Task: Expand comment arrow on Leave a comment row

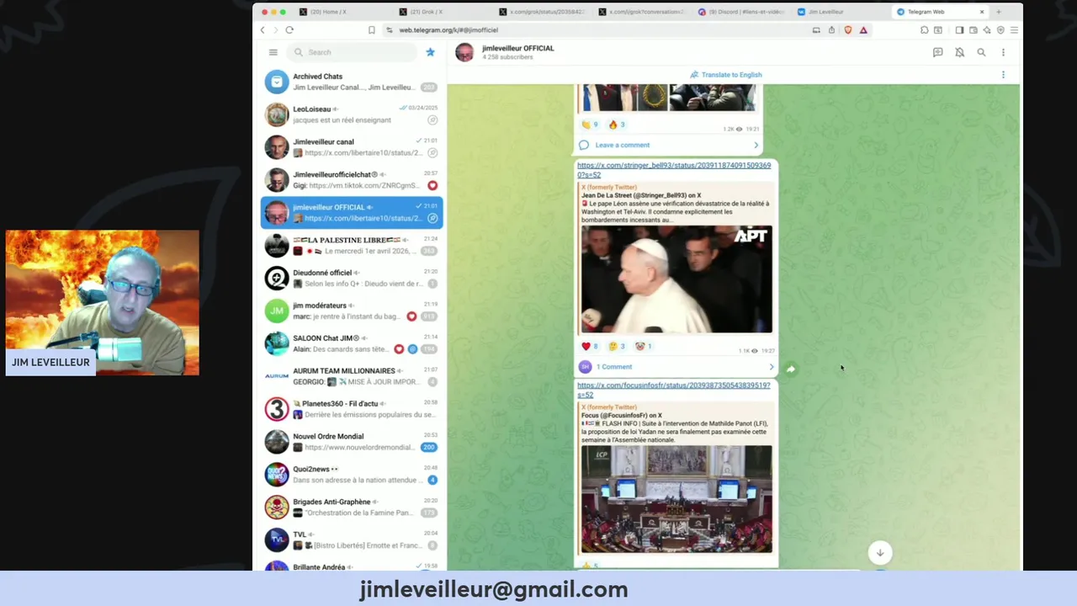Action: tap(756, 146)
